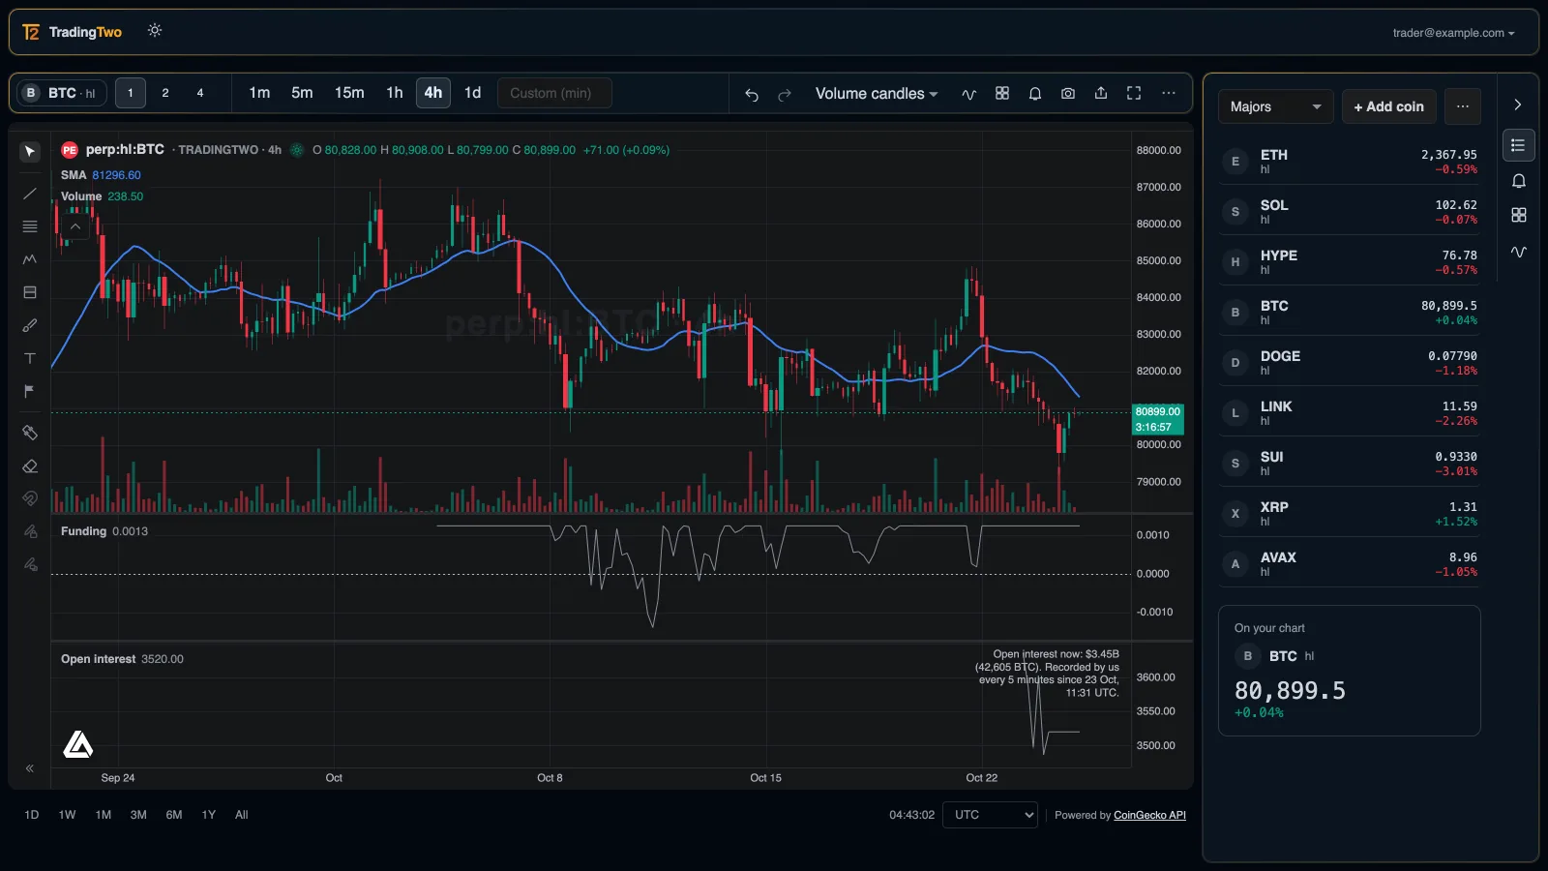Take a chart snapshot with camera icon
1548x871 pixels.
click(1068, 93)
